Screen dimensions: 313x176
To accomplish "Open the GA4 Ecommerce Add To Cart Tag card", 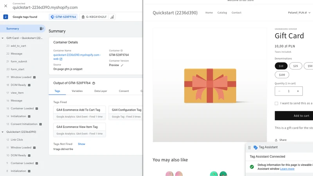I will [x=79, y=113].
